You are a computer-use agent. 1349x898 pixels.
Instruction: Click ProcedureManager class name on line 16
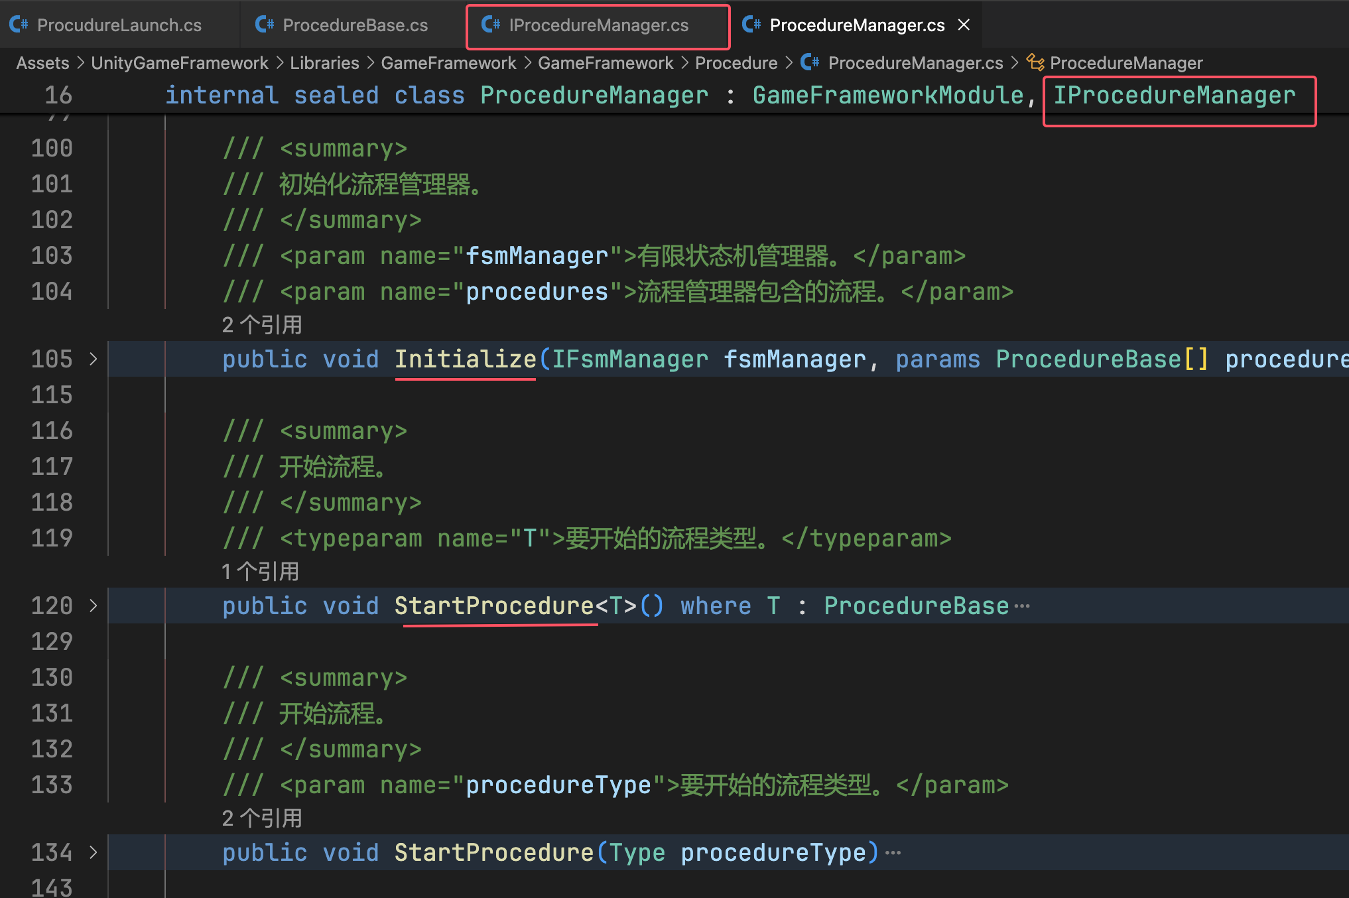pyautogui.click(x=594, y=96)
